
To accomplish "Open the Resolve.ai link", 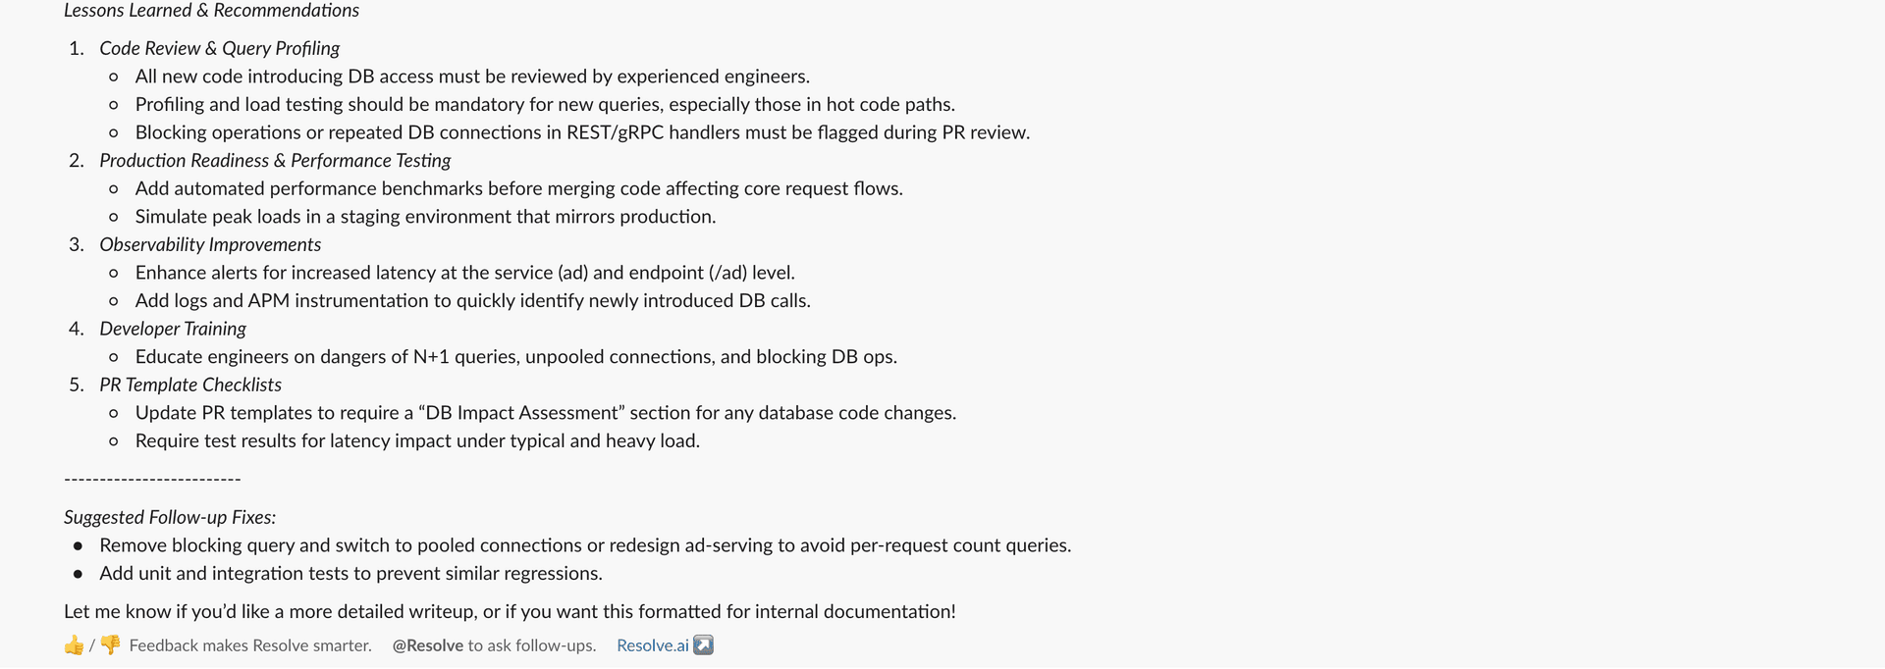I will point(652,645).
